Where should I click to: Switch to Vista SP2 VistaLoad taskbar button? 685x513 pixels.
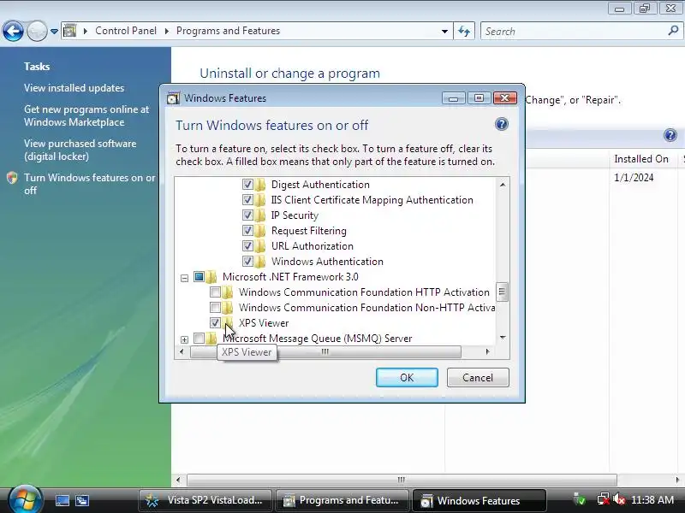pyautogui.click(x=205, y=500)
